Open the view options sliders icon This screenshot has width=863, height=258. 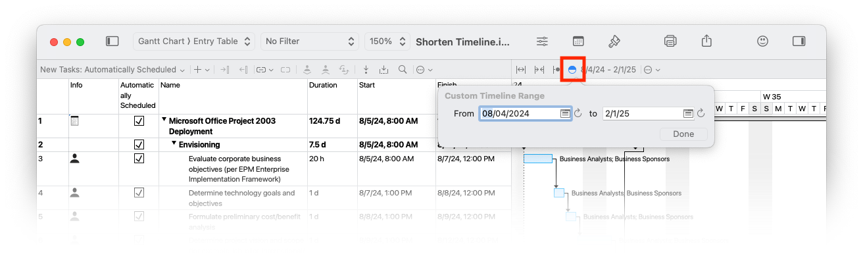coord(542,41)
